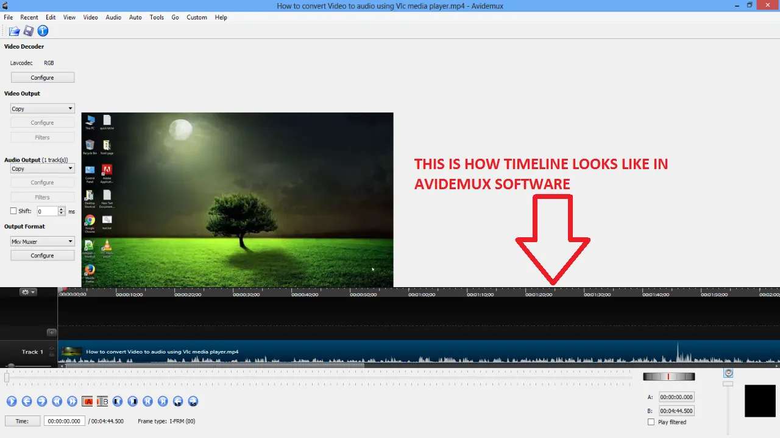Toggle Track 1 visibility eye icon
Viewport: 780px width, 438px height.
tap(52, 349)
